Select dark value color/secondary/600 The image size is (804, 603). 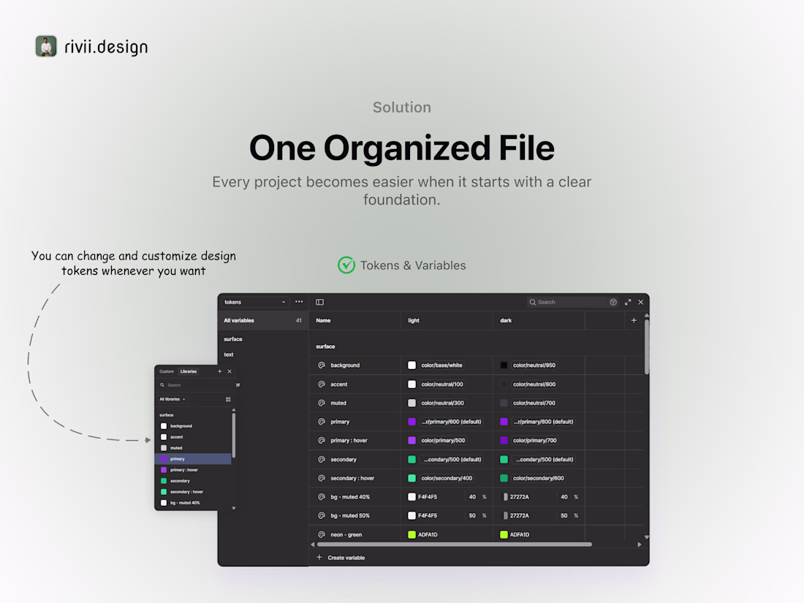coord(539,478)
